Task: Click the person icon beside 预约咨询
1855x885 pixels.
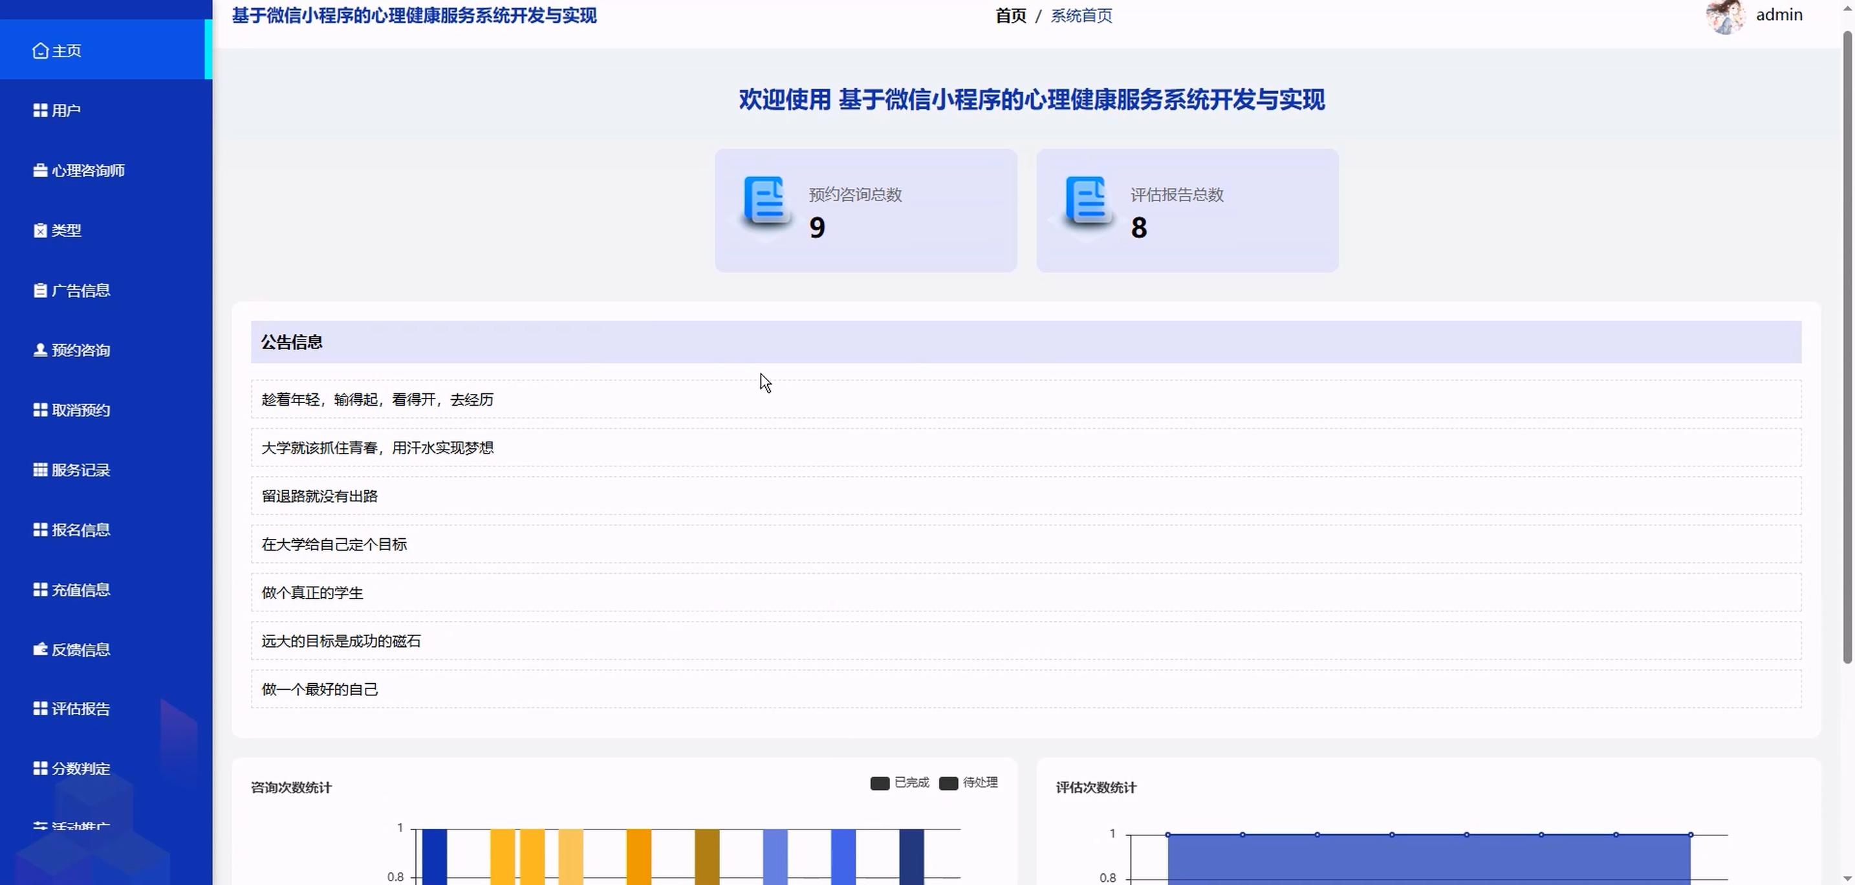Action: (40, 350)
